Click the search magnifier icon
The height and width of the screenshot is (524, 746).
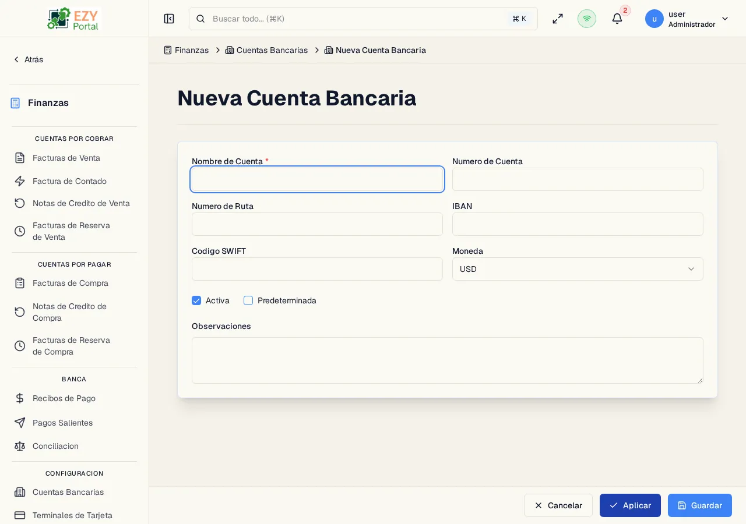click(x=200, y=19)
